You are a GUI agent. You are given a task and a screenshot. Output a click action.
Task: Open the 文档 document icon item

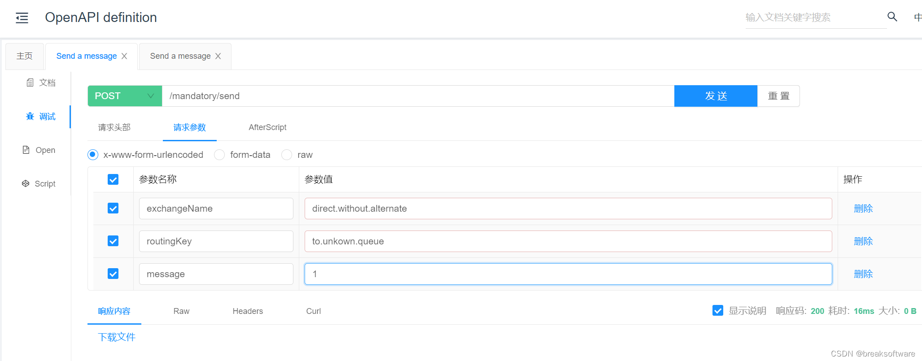coord(30,83)
